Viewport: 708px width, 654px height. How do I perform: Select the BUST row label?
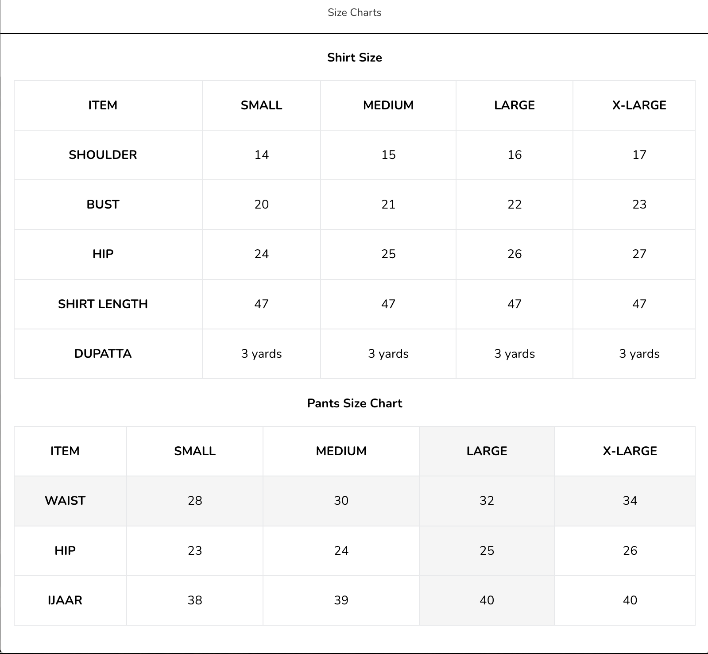103,205
